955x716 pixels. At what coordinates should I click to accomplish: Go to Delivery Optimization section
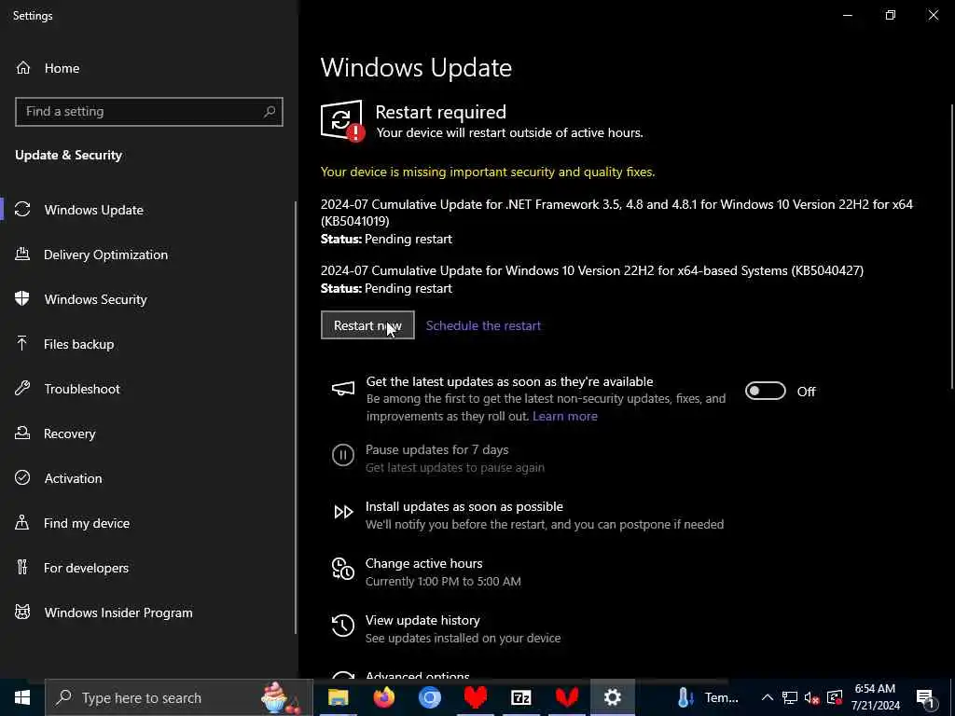click(148, 255)
